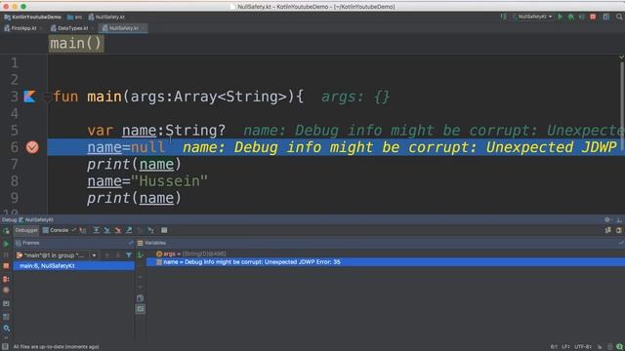Click the main() breadcrumb label in editor
The width and height of the screenshot is (625, 351).
click(76, 43)
